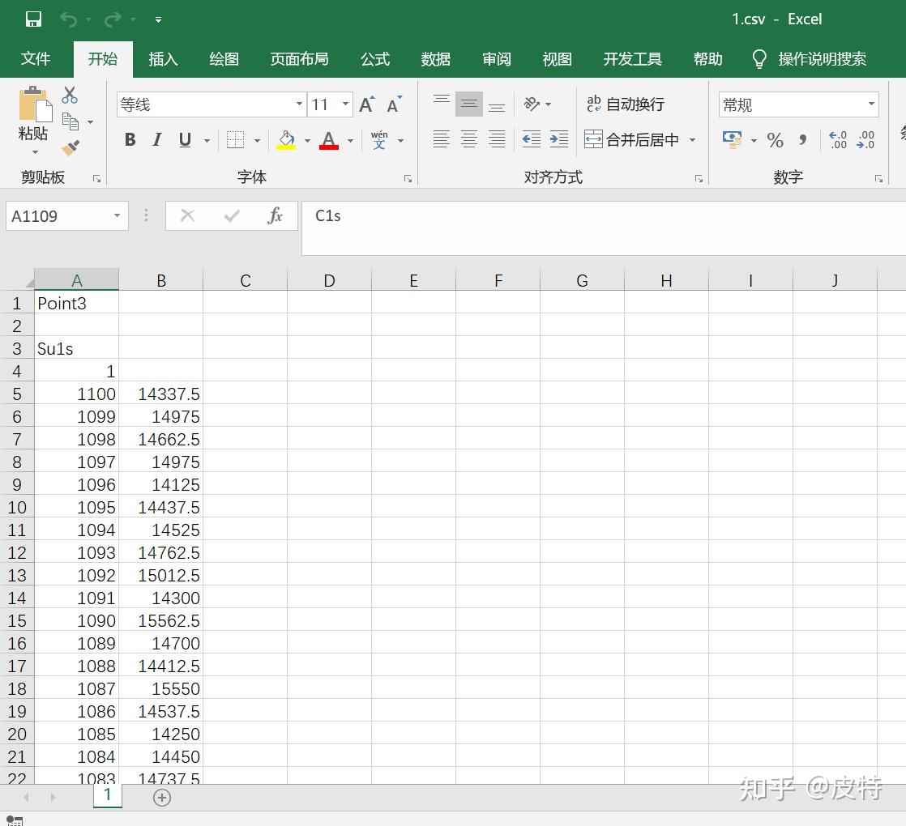Switch to the 视图 tab
Viewport: 906px width, 826px height.
557,59
